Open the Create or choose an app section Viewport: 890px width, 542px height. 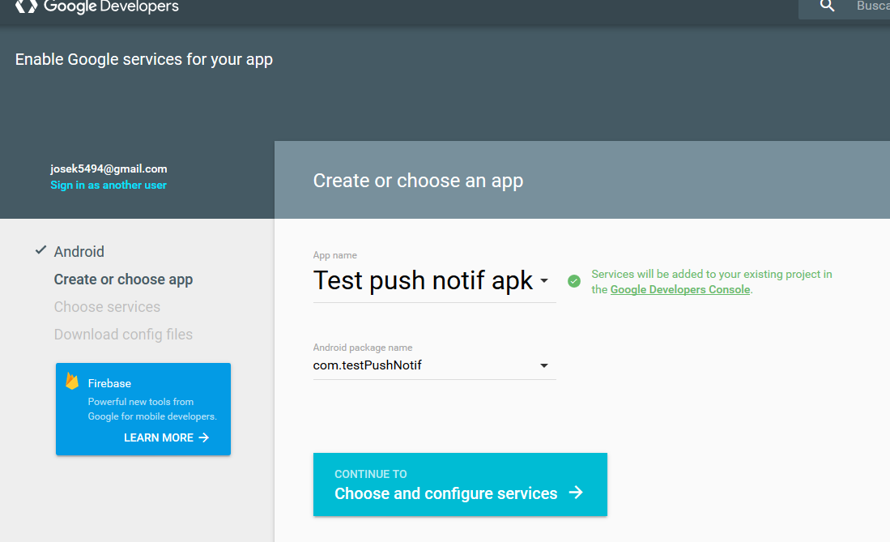click(418, 180)
